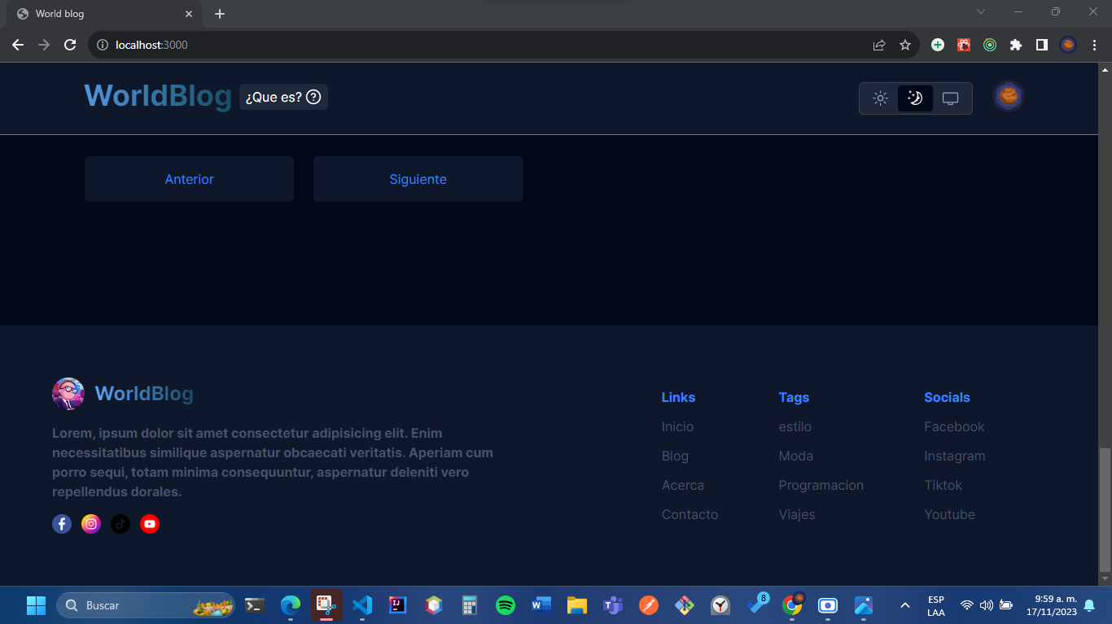Enable dark theme with the moon toggle

coord(915,98)
